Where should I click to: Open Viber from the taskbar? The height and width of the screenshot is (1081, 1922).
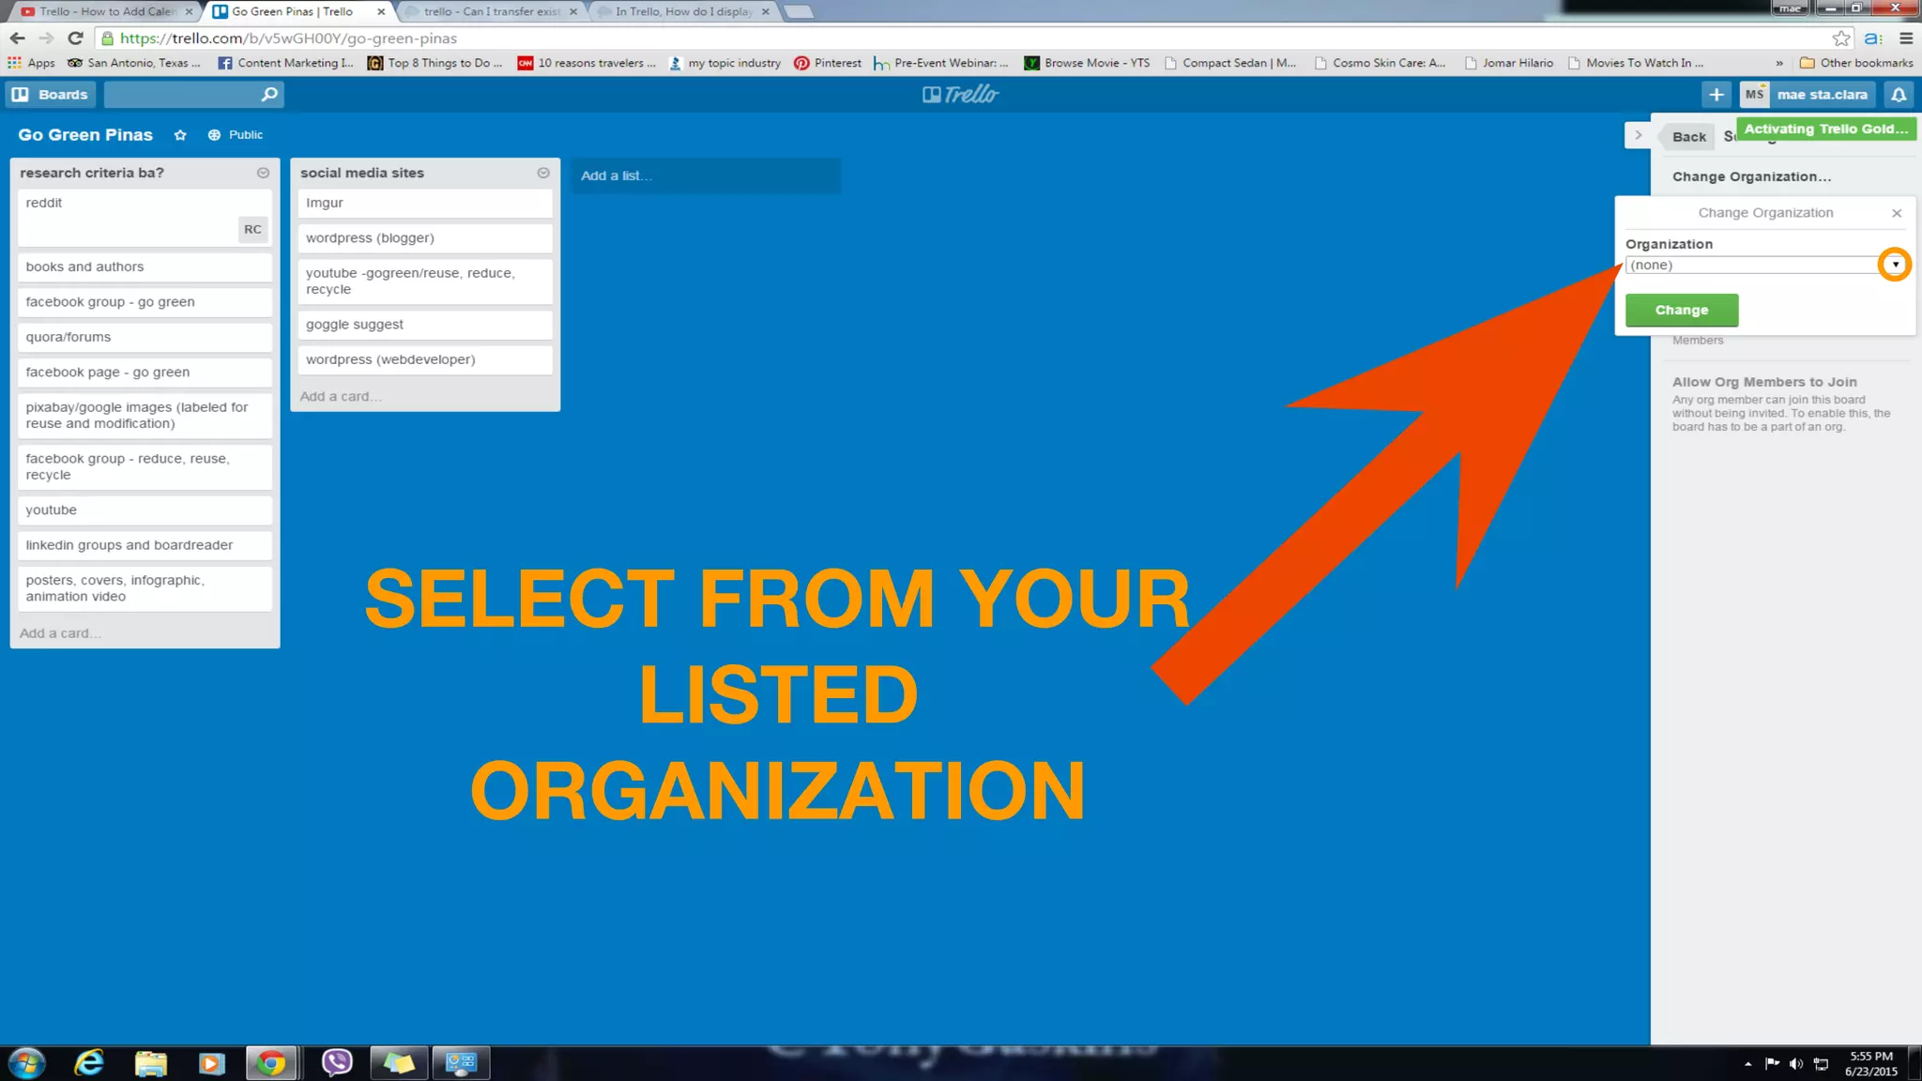tap(337, 1063)
